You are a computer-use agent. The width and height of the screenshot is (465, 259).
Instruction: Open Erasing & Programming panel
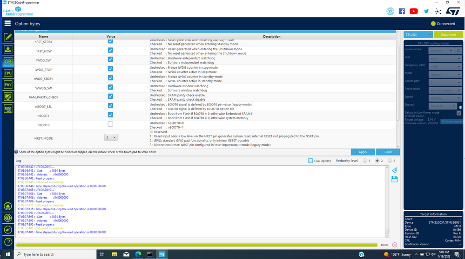click(x=8, y=49)
